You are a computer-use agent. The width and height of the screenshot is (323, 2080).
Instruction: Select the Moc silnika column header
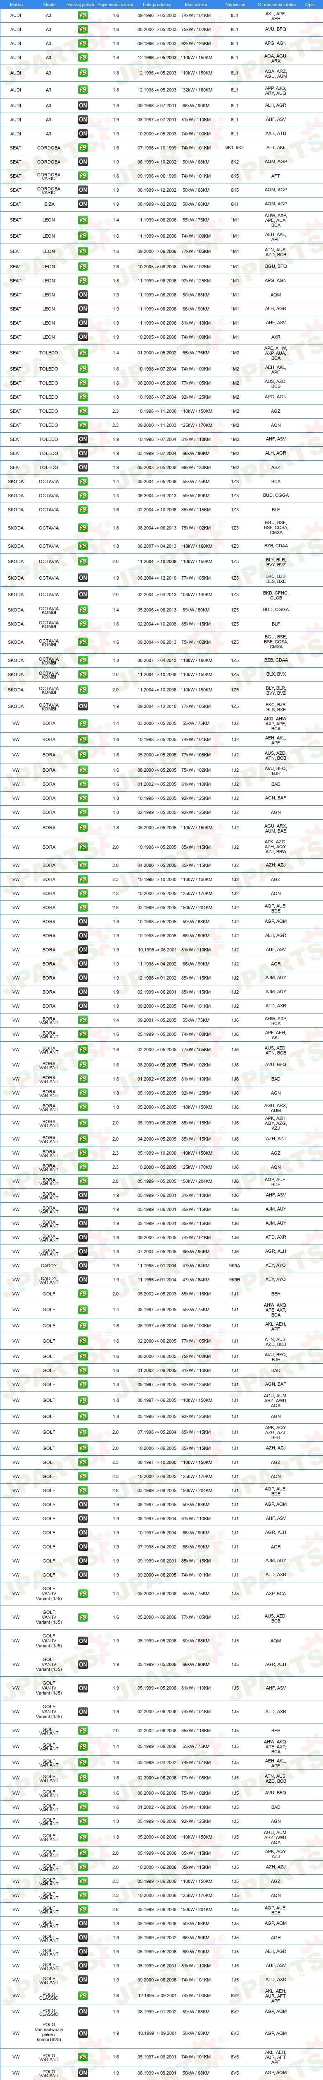[196, 4]
